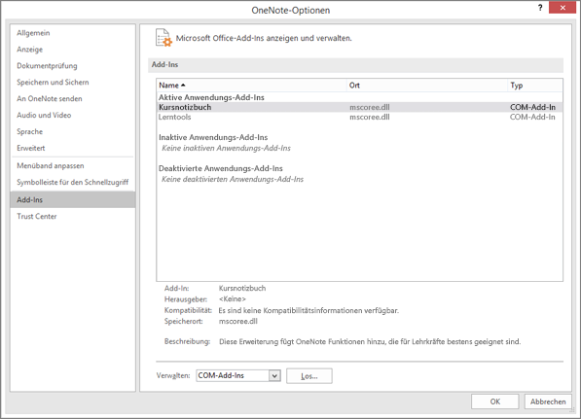The width and height of the screenshot is (581, 419).
Task: Click Aktive Anwendungs-Add-Ins group heading
Action: click(x=211, y=97)
